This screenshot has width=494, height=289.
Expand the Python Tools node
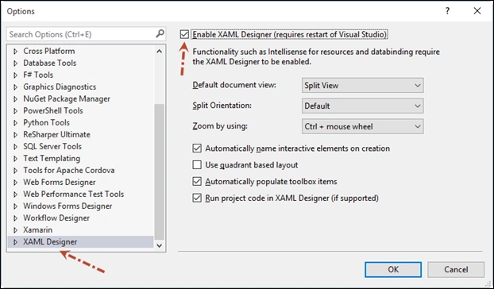pyautogui.click(x=15, y=123)
